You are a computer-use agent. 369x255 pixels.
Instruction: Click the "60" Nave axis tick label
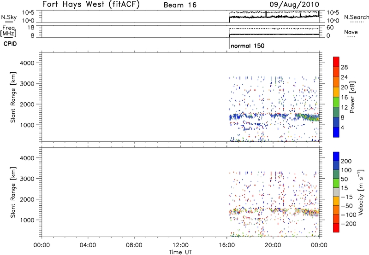330,28
